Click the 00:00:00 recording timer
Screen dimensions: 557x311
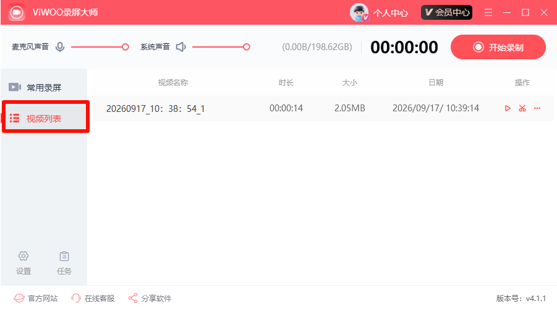click(x=404, y=47)
